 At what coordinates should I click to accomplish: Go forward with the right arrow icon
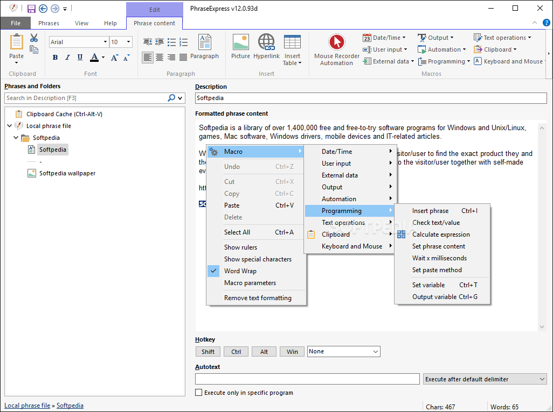click(x=54, y=9)
